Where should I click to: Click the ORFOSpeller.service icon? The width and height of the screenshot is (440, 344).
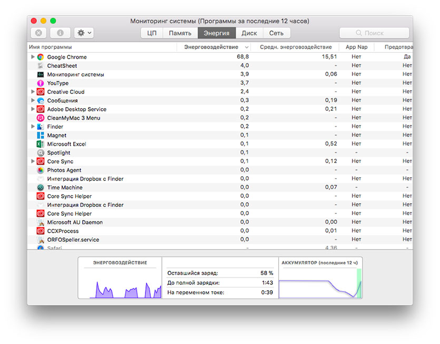point(41,240)
